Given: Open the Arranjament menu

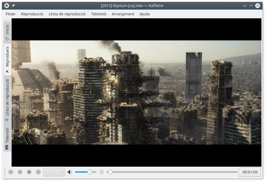Looking at the screenshot, I should [x=123, y=14].
